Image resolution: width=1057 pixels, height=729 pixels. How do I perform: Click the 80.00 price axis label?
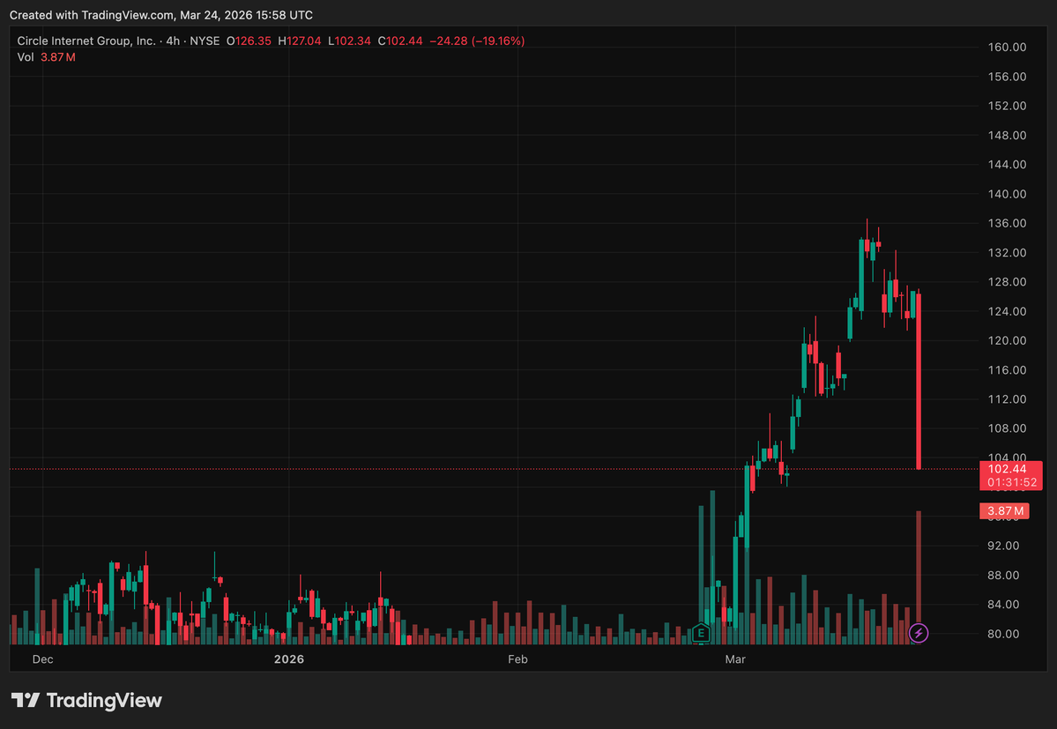click(x=1004, y=634)
